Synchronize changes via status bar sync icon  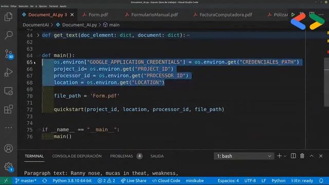point(45,180)
